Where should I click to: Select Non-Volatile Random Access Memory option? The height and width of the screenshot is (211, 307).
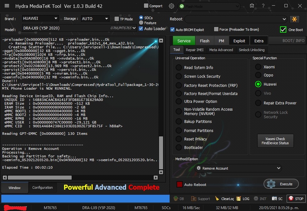click(179, 111)
